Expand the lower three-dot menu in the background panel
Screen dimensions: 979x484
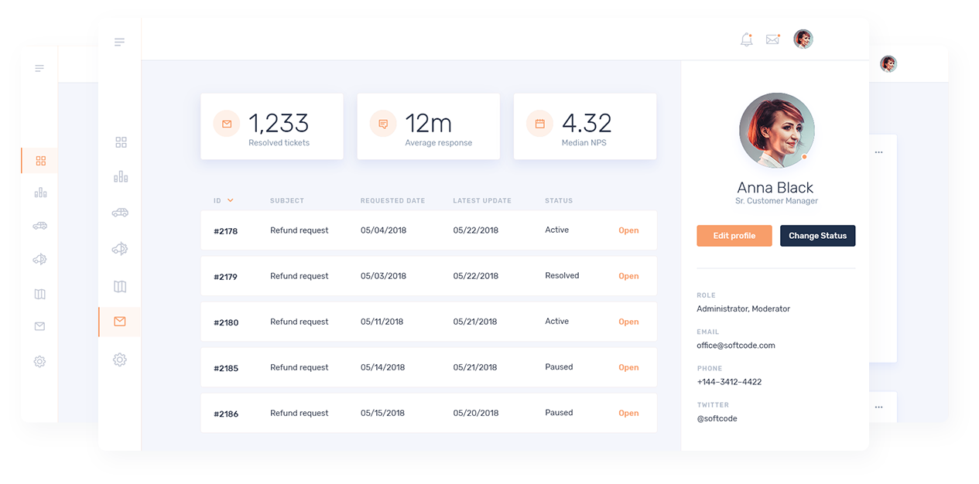[878, 407]
